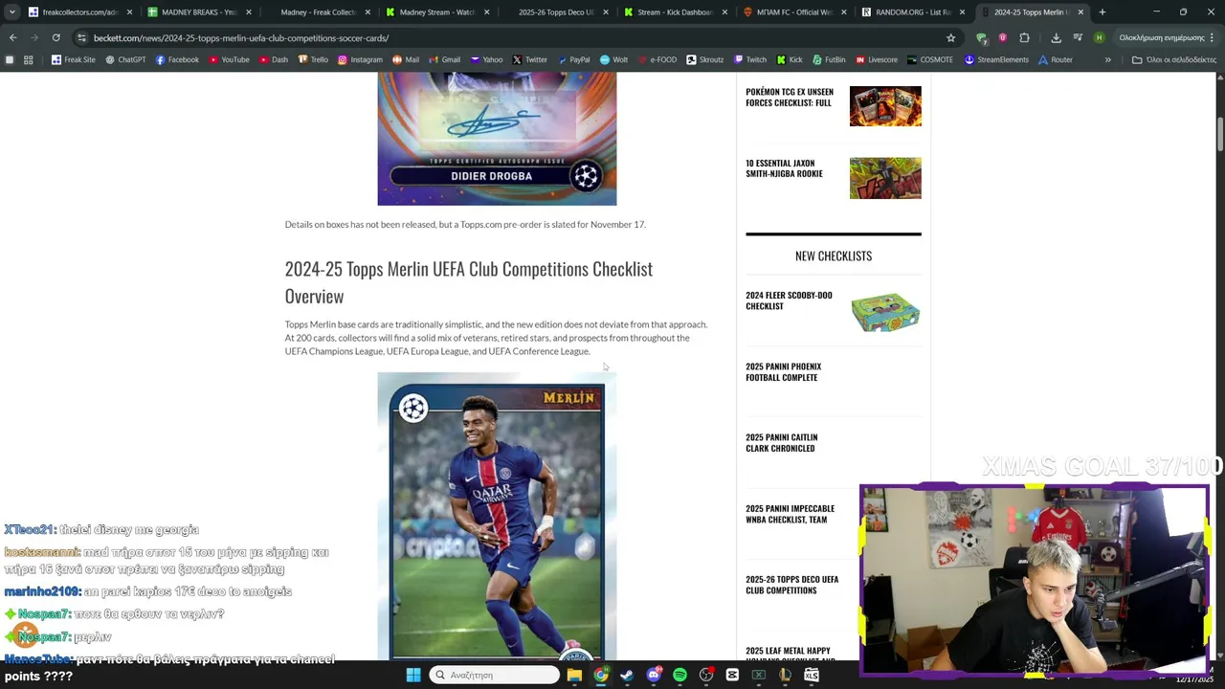Screen dimensions: 1225x689
Task: Open the Instagram bookmark
Action: (x=360, y=59)
